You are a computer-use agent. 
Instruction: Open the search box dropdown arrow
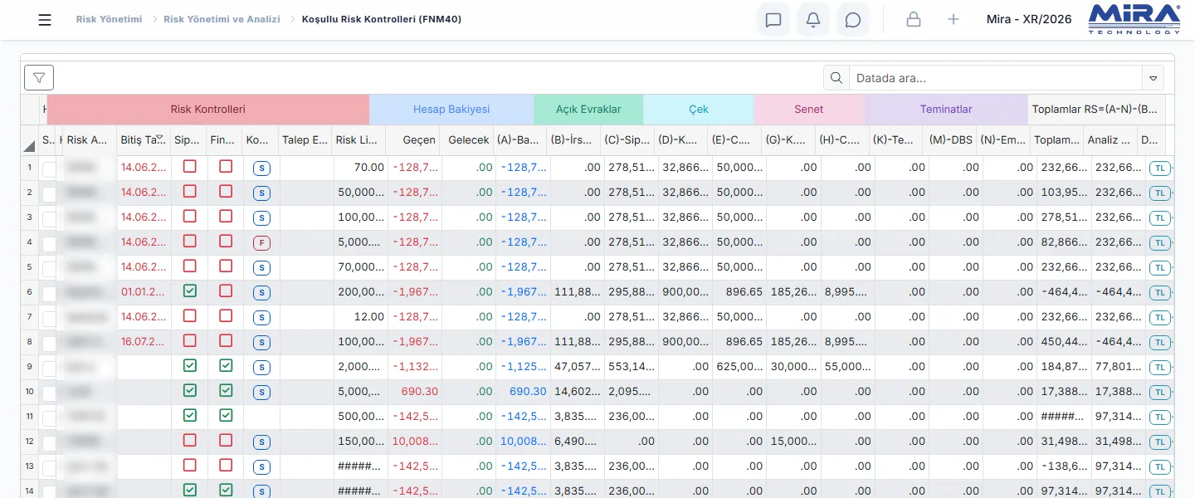1153,78
